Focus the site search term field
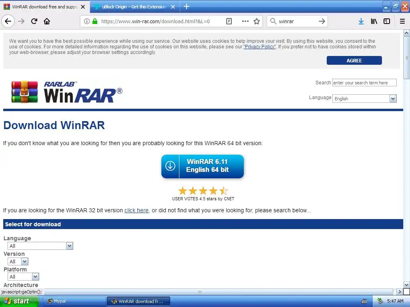The image size is (410, 307). tap(364, 82)
